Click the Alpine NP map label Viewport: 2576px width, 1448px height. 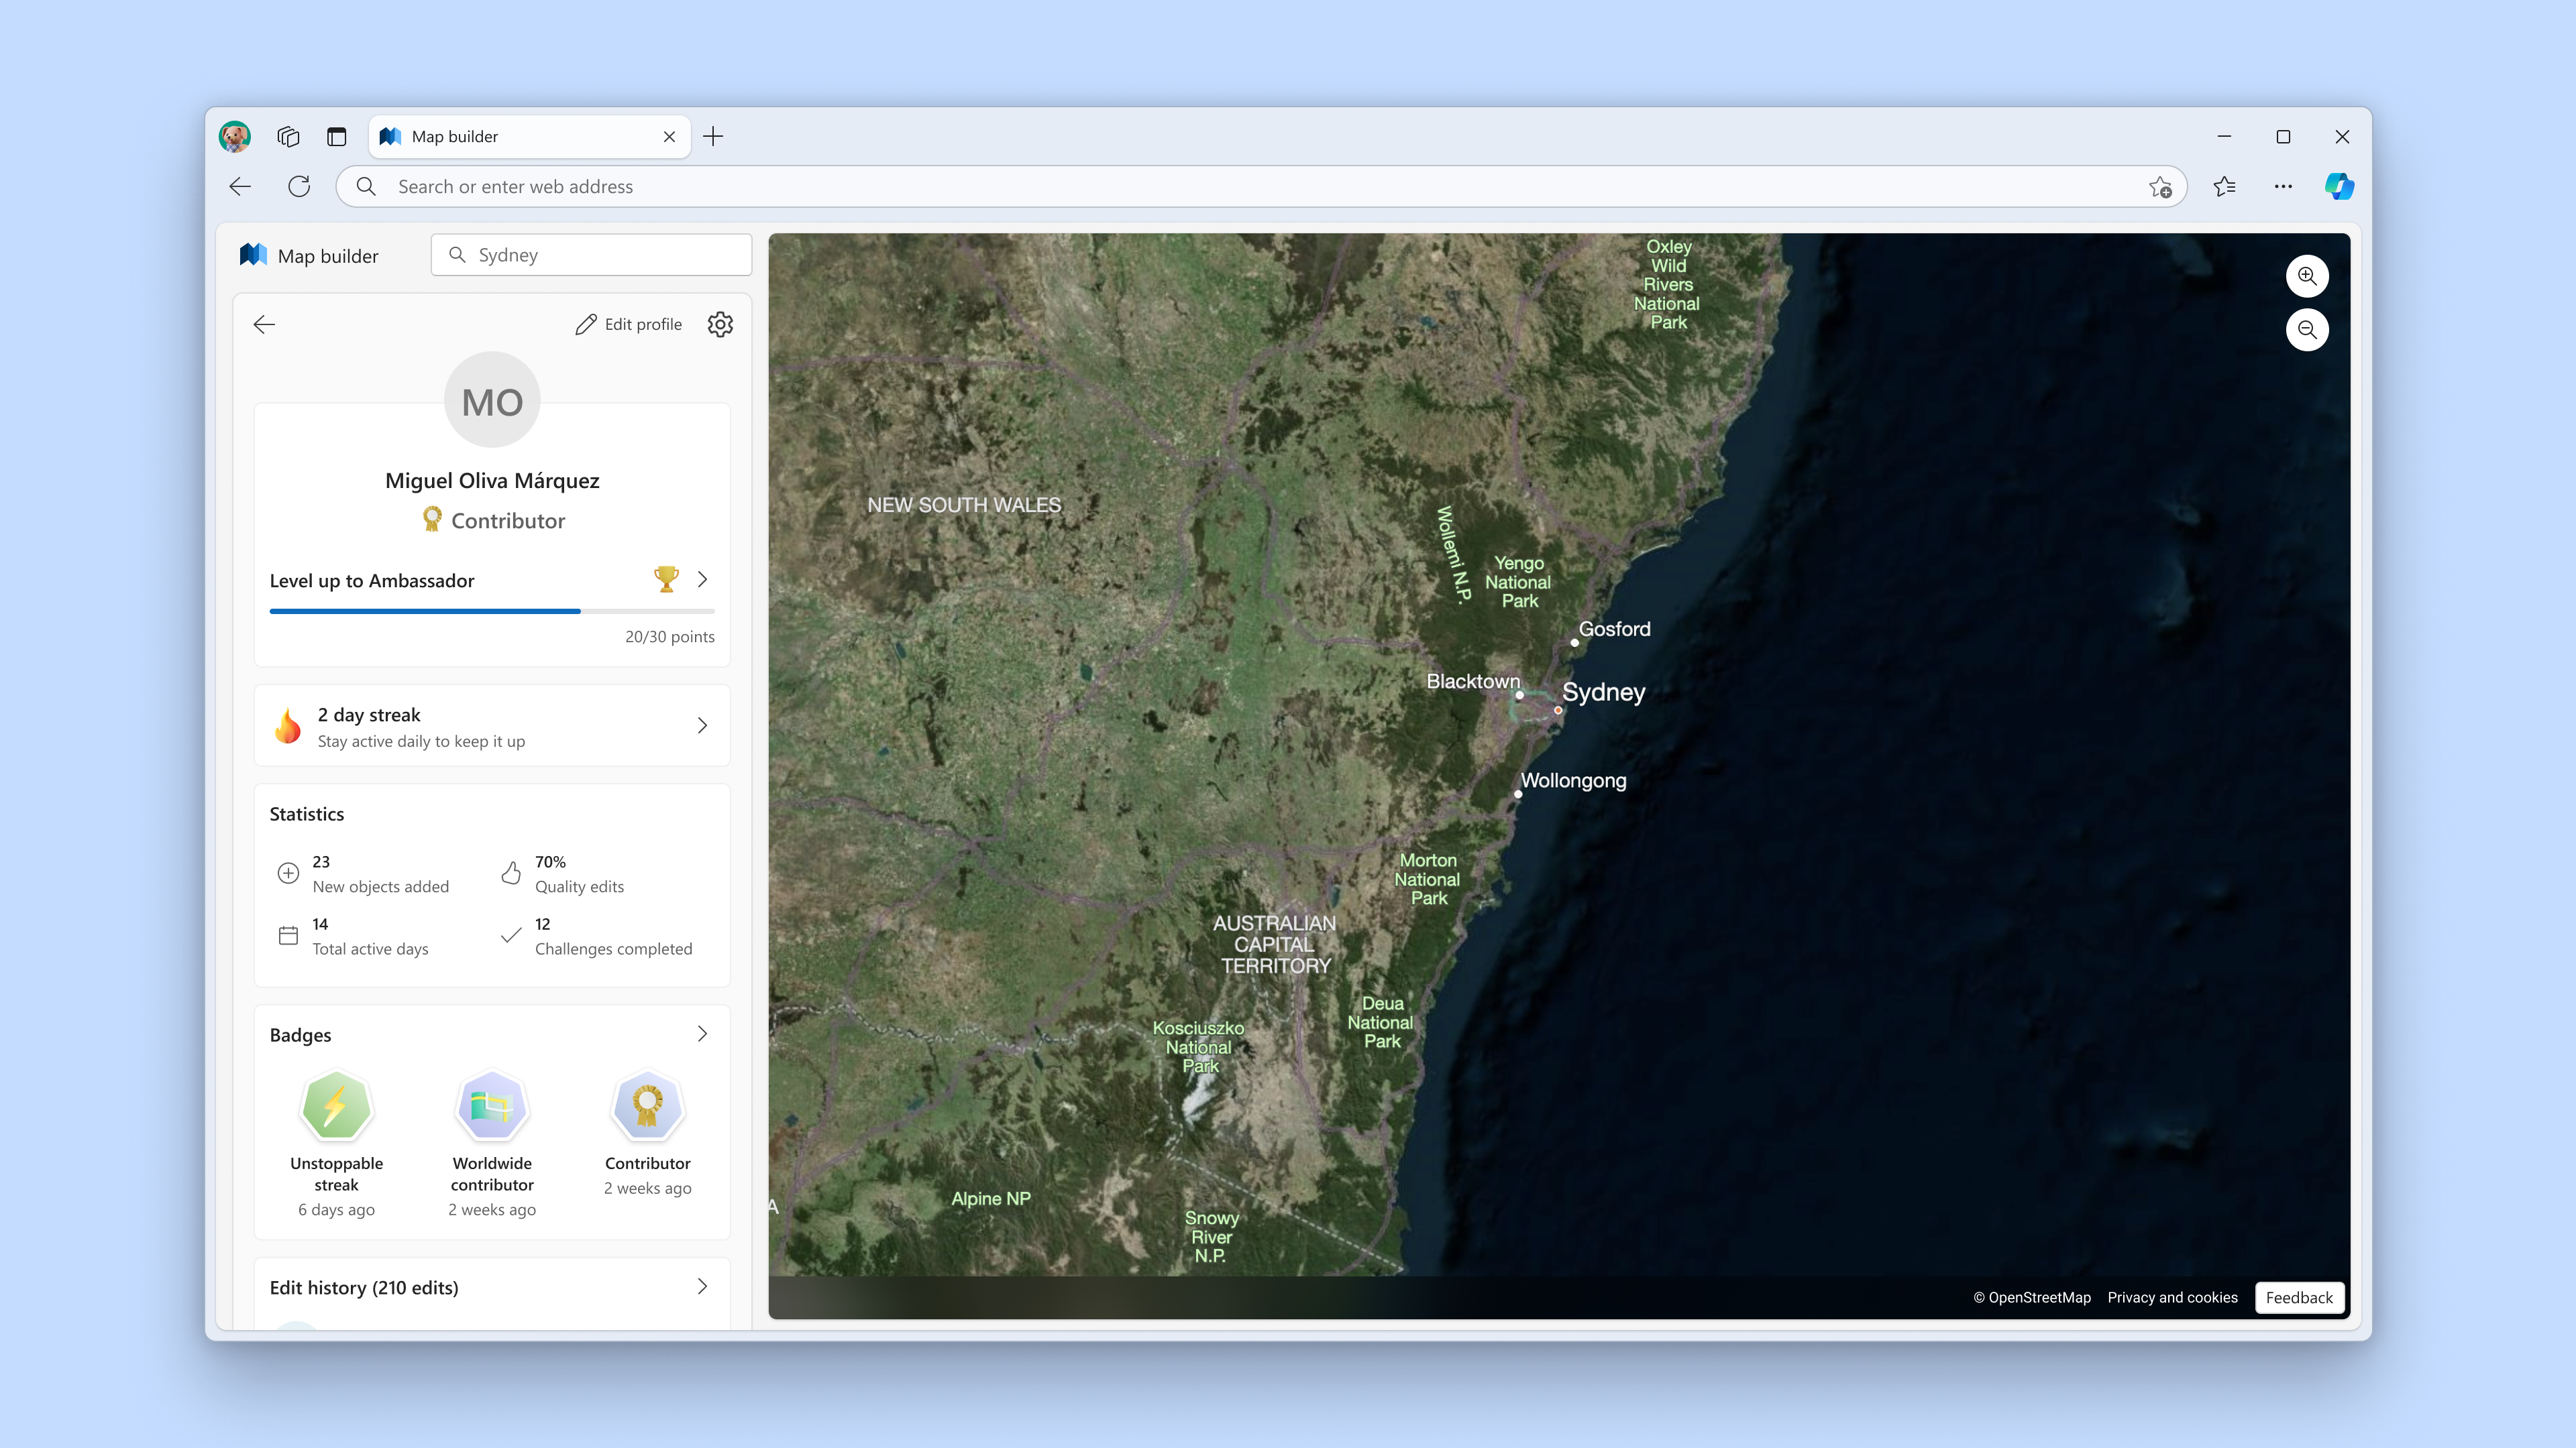[990, 1198]
